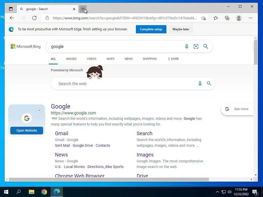Click Complete setup button
The height and width of the screenshot is (197, 263).
tap(151, 29)
